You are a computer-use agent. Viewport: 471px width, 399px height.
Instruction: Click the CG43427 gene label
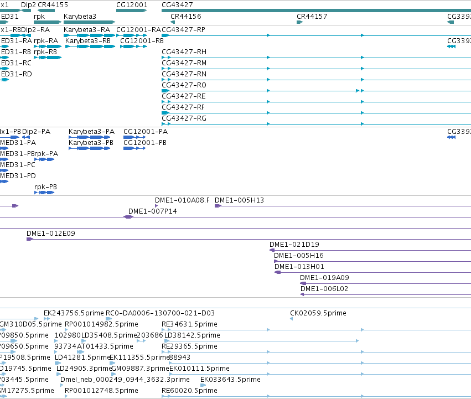177,5
